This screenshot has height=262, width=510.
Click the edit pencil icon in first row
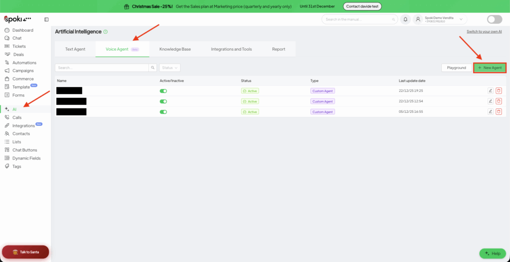point(491,90)
